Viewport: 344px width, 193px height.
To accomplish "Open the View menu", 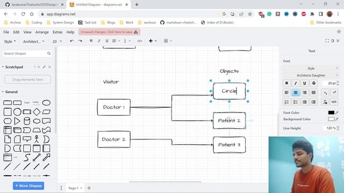I will [x=27, y=32].
